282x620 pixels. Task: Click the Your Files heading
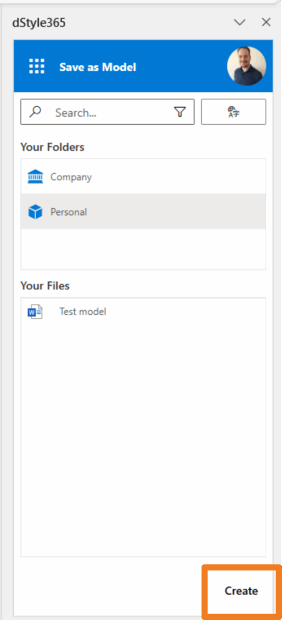point(45,286)
